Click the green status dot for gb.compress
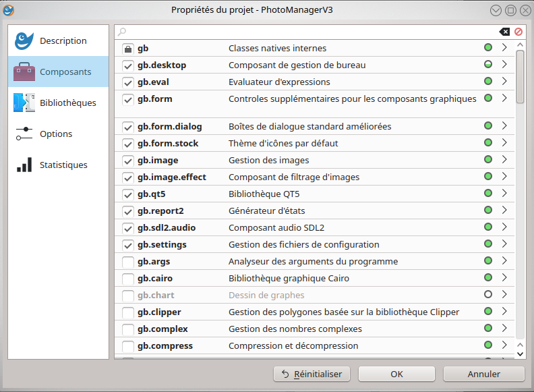The height and width of the screenshot is (392, 534). pyautogui.click(x=488, y=345)
